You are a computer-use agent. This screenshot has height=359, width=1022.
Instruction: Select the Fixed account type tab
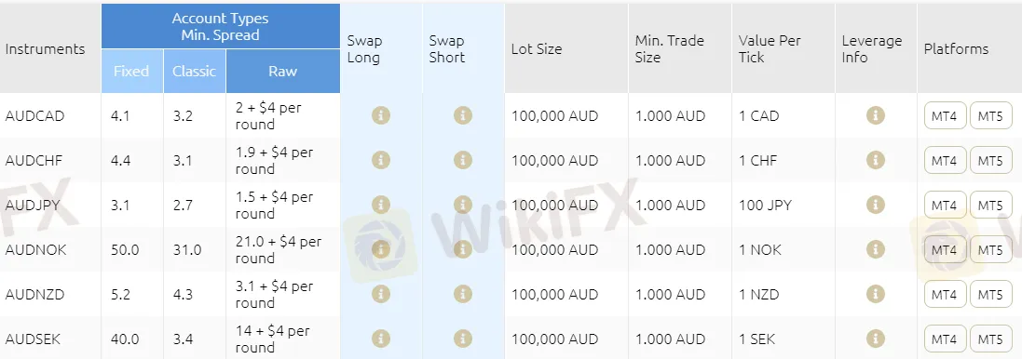pyautogui.click(x=131, y=71)
